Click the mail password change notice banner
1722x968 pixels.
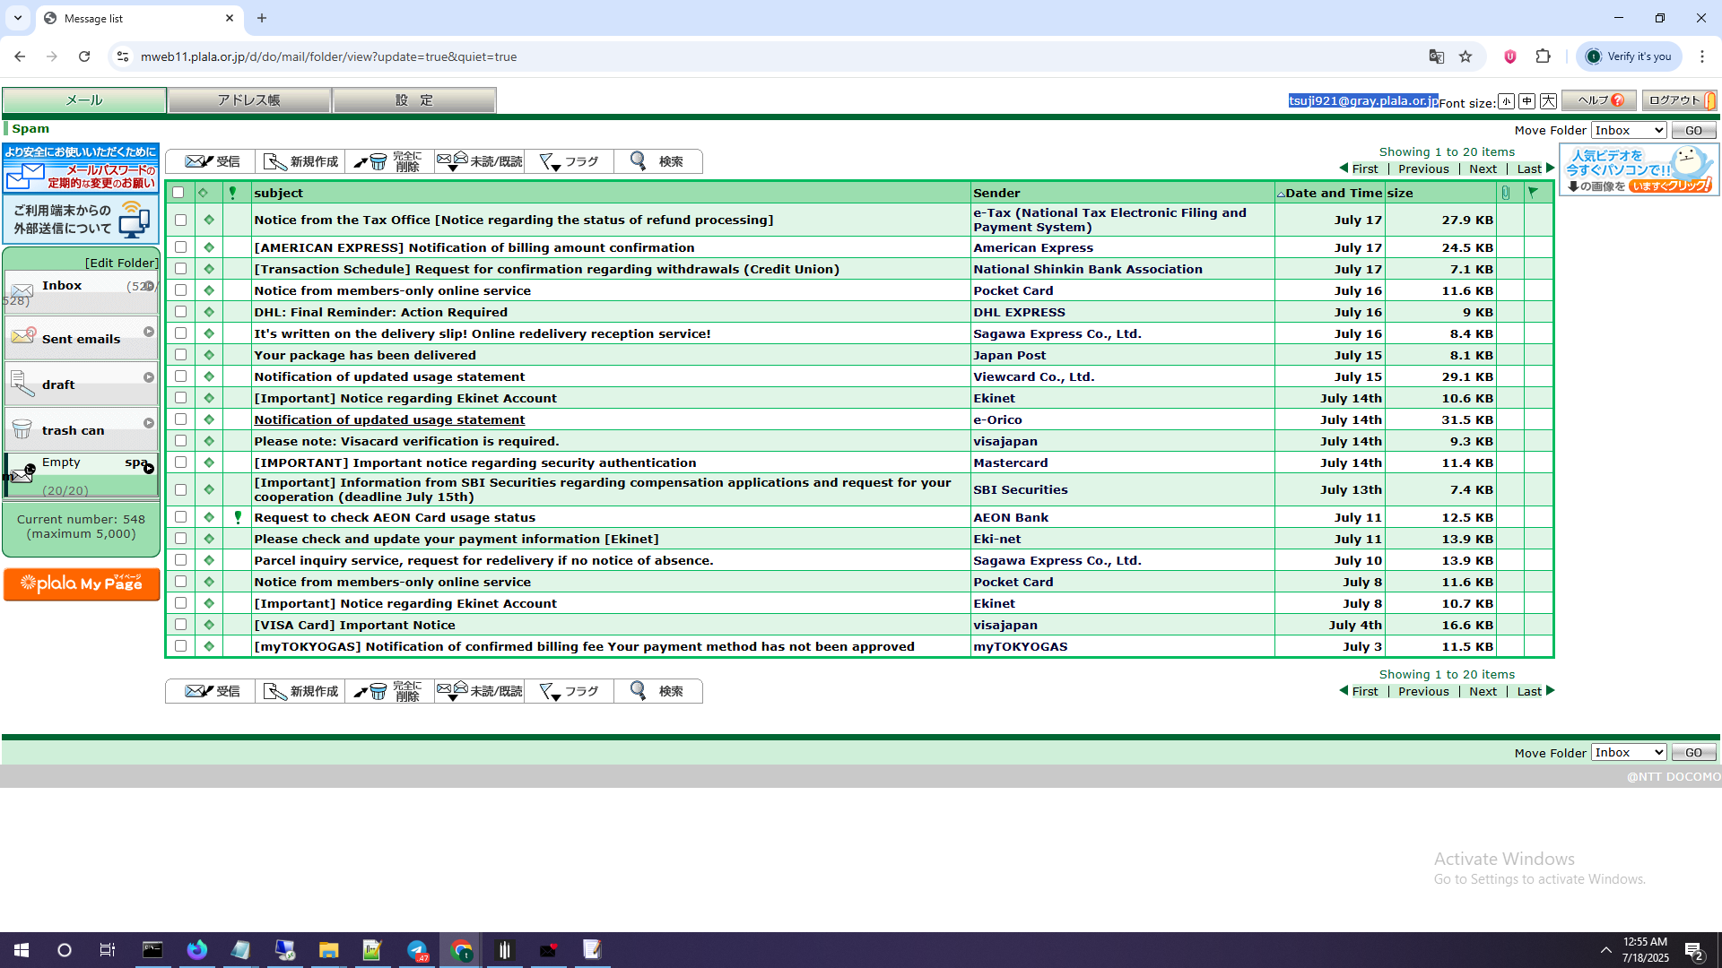pyautogui.click(x=81, y=168)
